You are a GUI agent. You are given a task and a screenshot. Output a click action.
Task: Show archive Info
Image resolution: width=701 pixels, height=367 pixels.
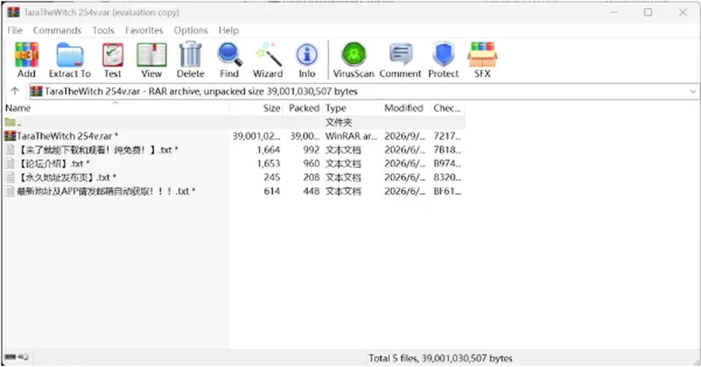(x=307, y=60)
